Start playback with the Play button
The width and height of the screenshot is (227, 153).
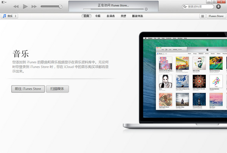pos(25,6)
